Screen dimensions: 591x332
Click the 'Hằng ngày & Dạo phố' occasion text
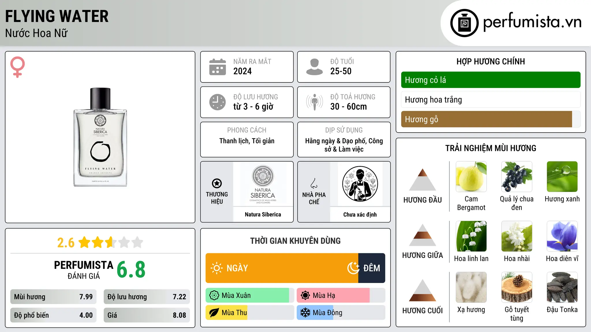(336, 141)
